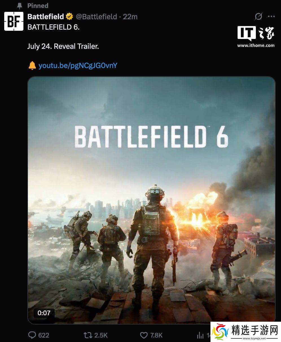Viewport: 281px width, 342px height.
Task: Open the three-dot more options menu
Action: point(271,17)
